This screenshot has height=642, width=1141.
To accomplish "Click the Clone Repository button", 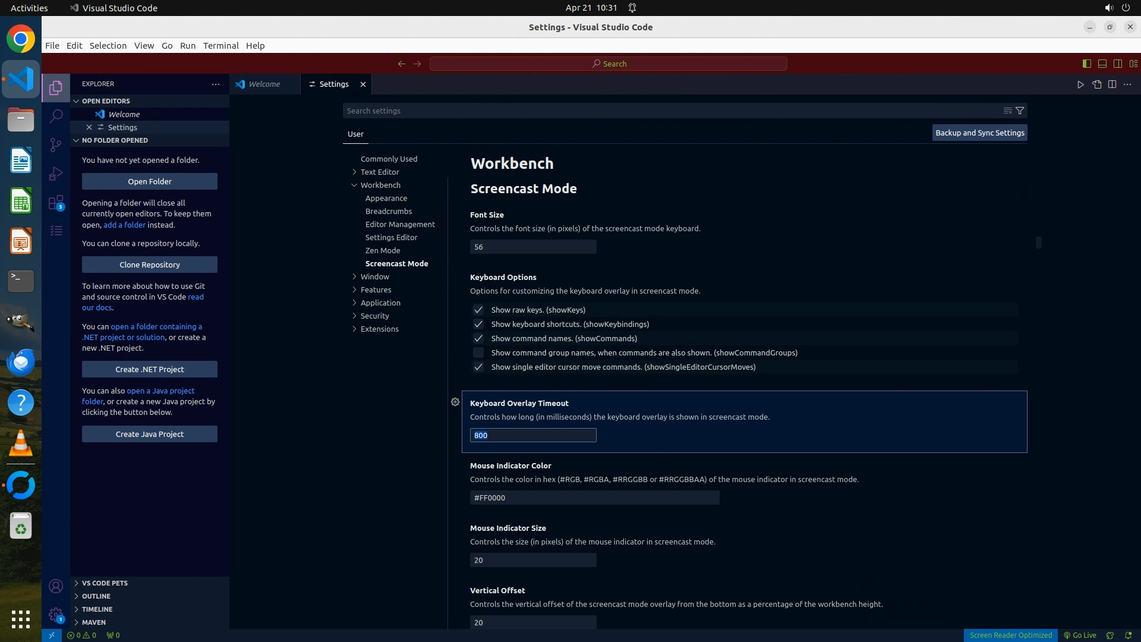I will click(x=150, y=265).
